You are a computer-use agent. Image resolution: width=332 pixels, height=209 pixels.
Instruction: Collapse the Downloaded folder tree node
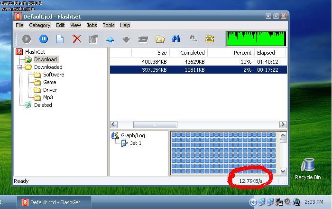pyautogui.click(x=20, y=67)
